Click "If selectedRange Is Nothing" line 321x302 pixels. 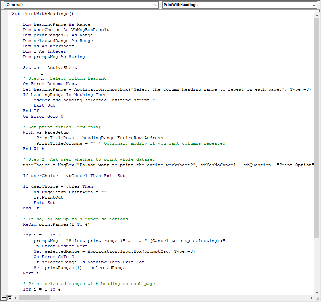(89, 262)
